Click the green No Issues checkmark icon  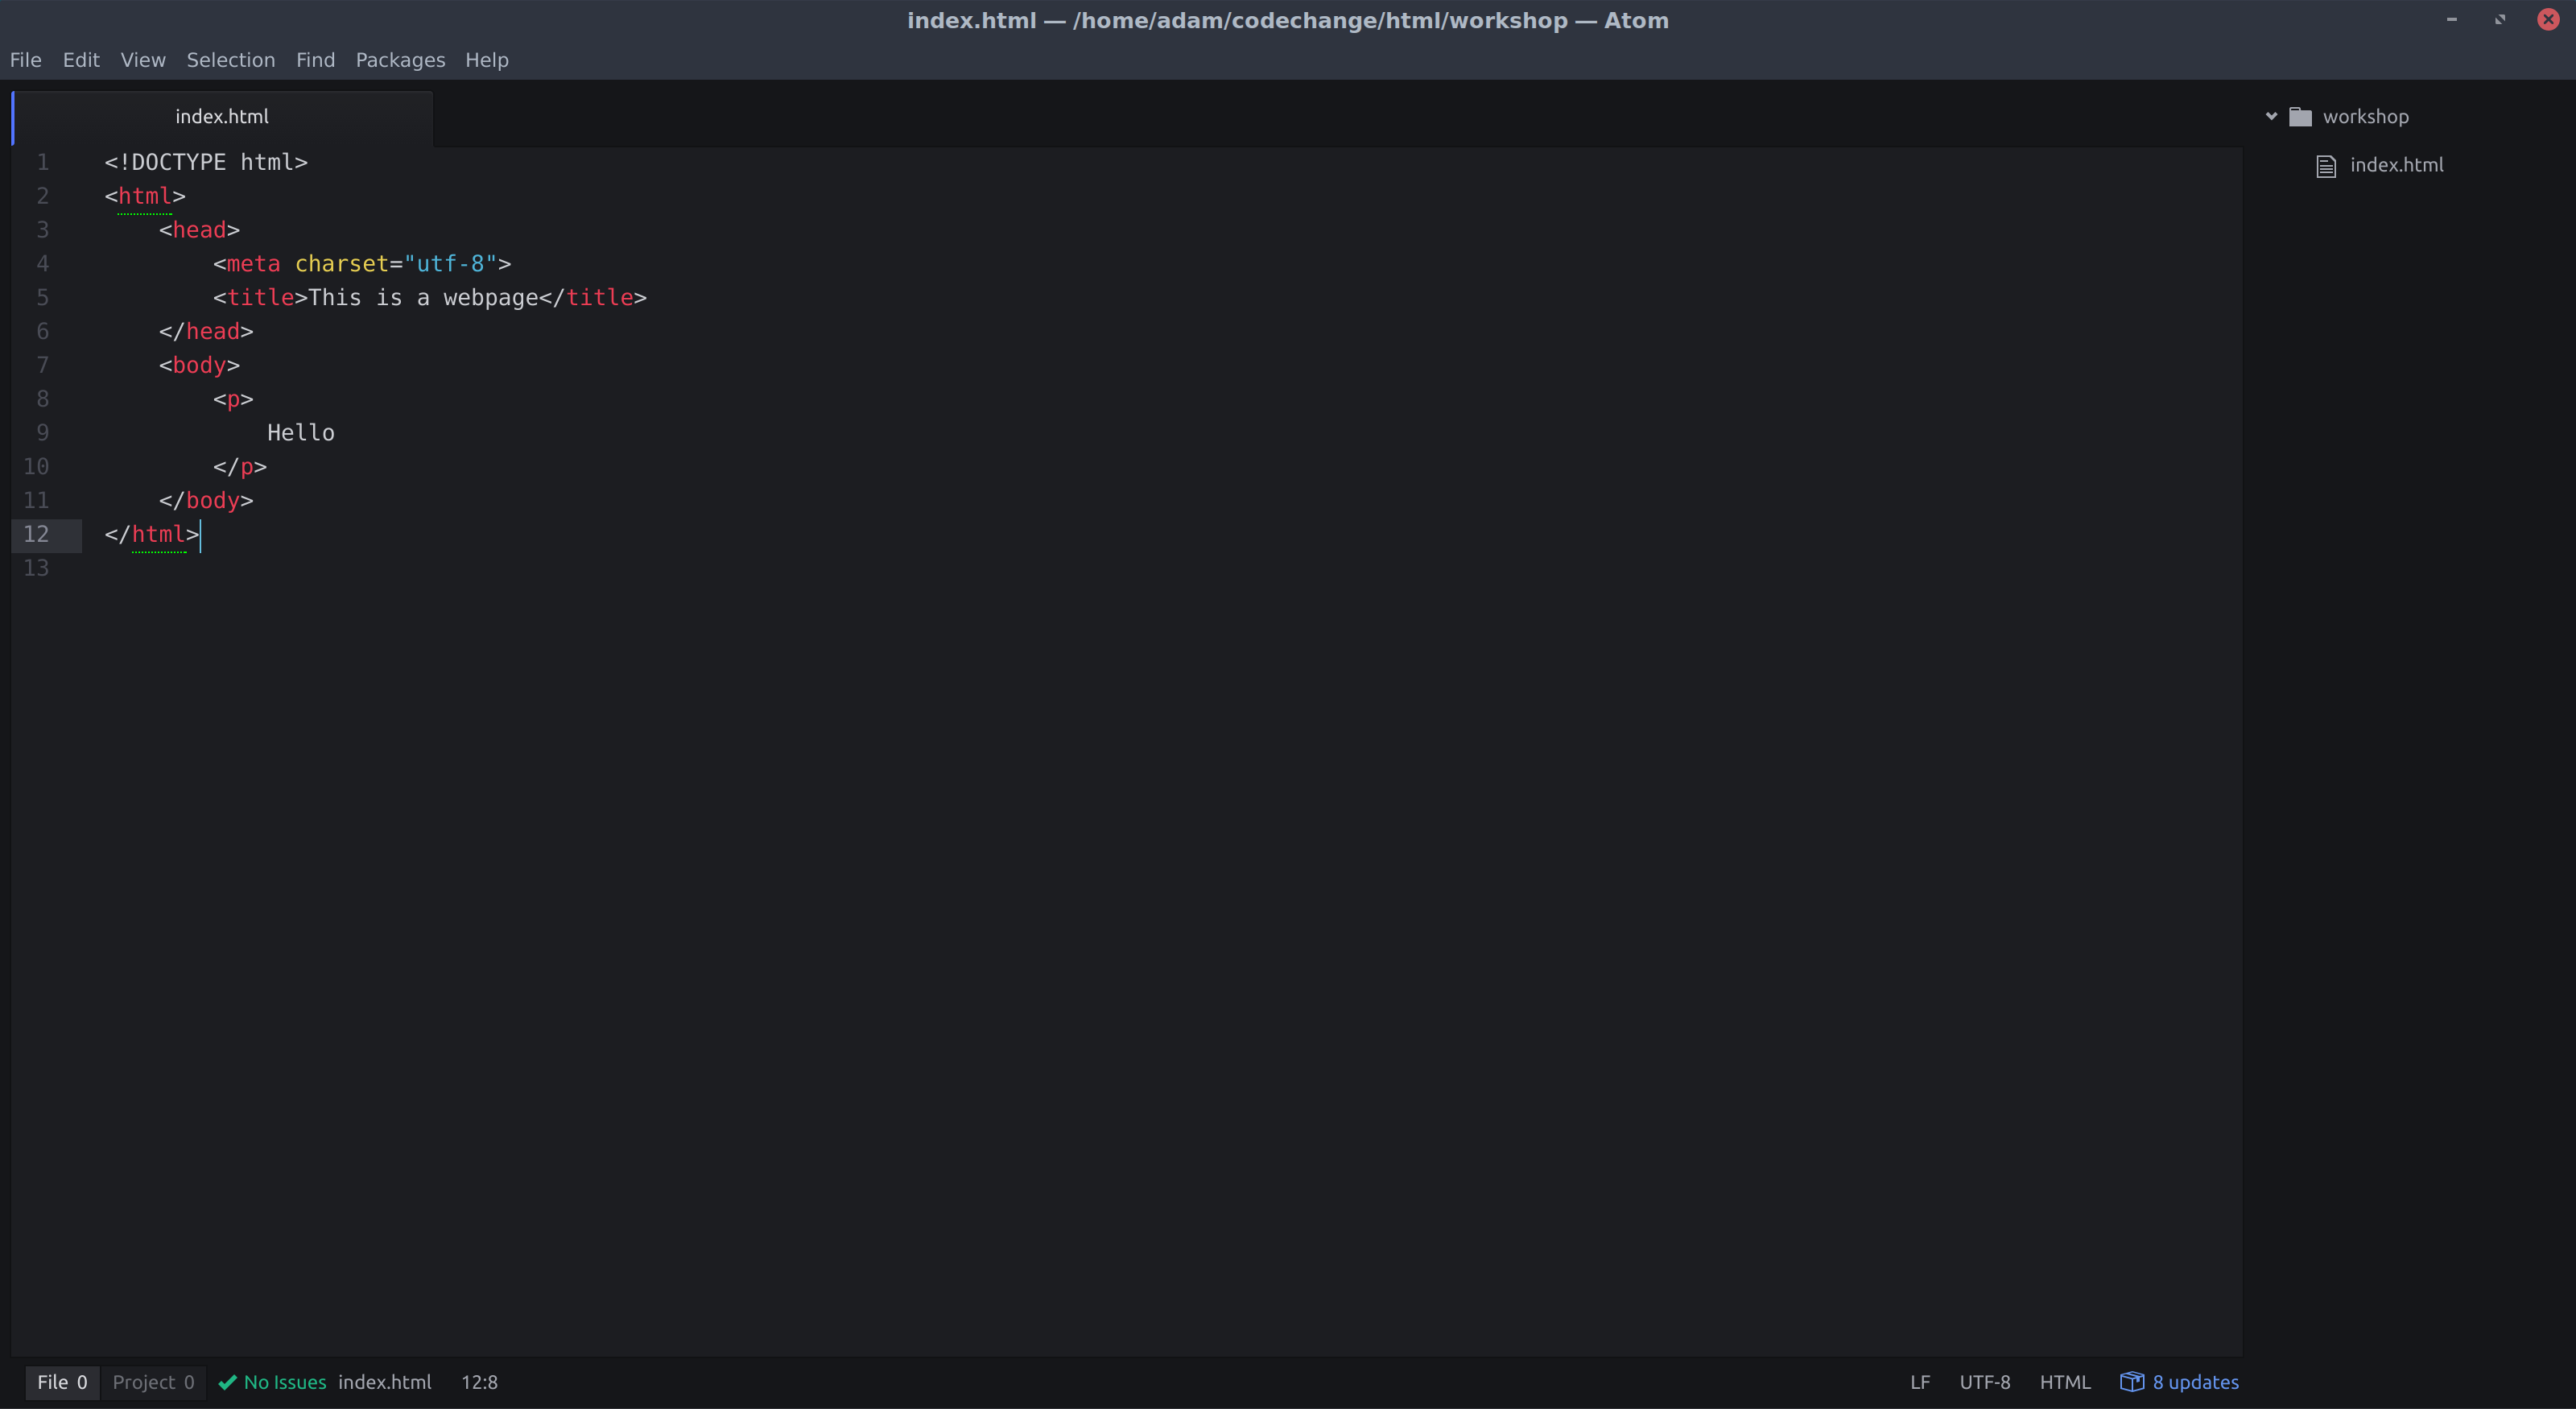click(228, 1382)
